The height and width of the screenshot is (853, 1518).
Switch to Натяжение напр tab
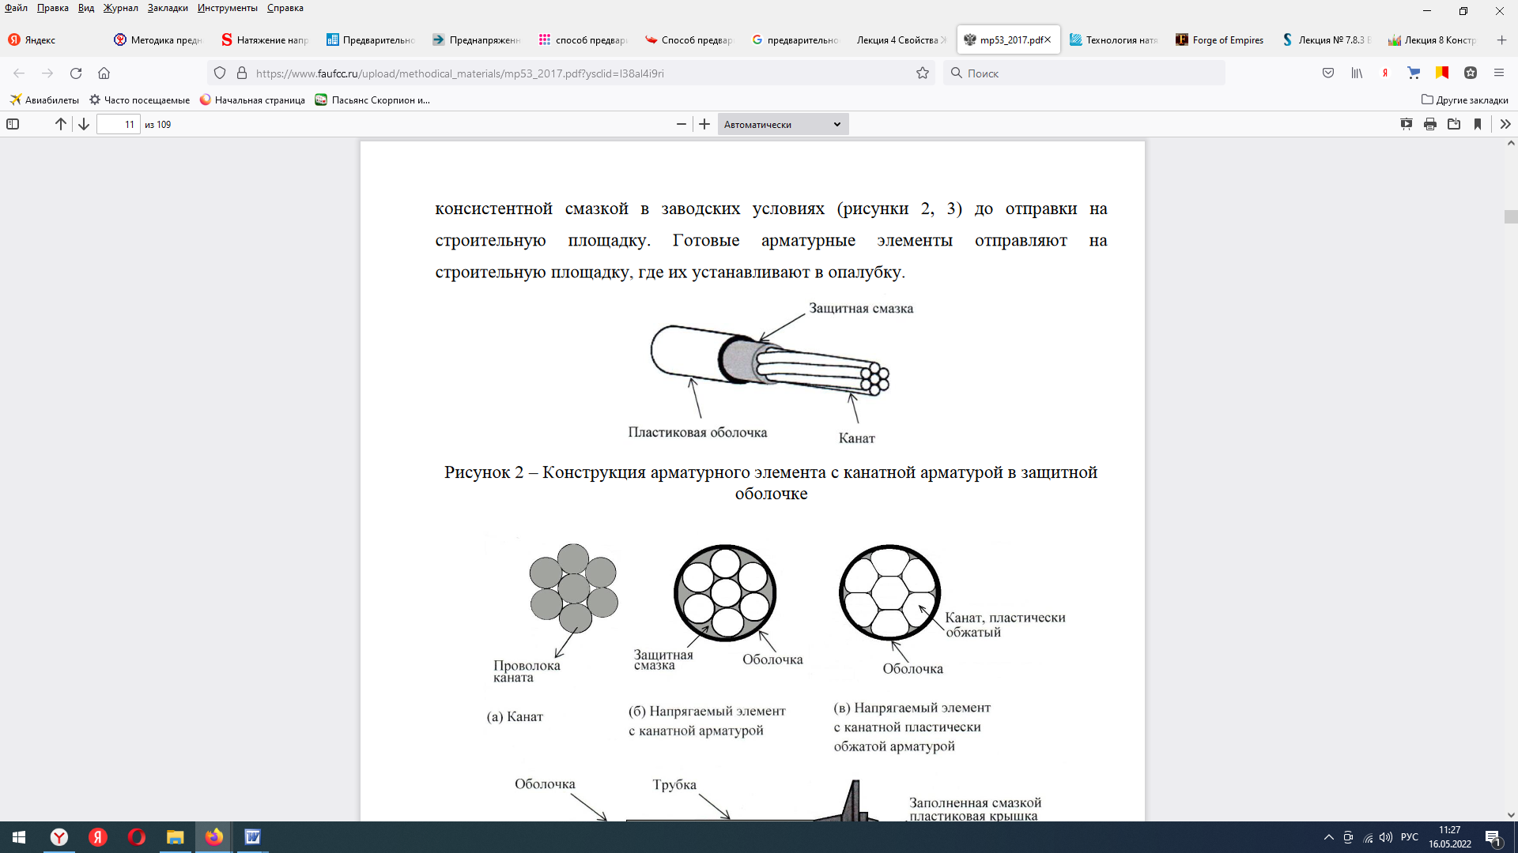click(x=264, y=40)
